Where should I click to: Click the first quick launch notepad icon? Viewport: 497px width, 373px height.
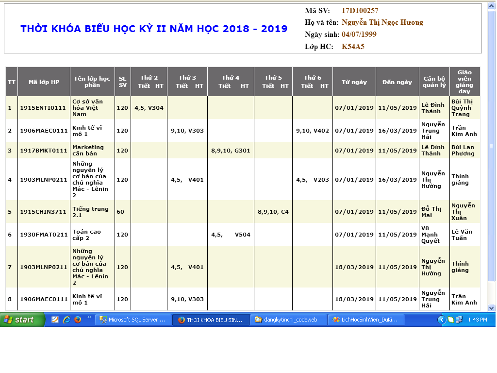(55, 320)
